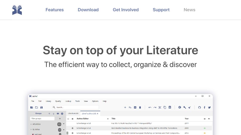Close the Groups panel with X icon
241x135 pixels.
click(x=62, y=113)
